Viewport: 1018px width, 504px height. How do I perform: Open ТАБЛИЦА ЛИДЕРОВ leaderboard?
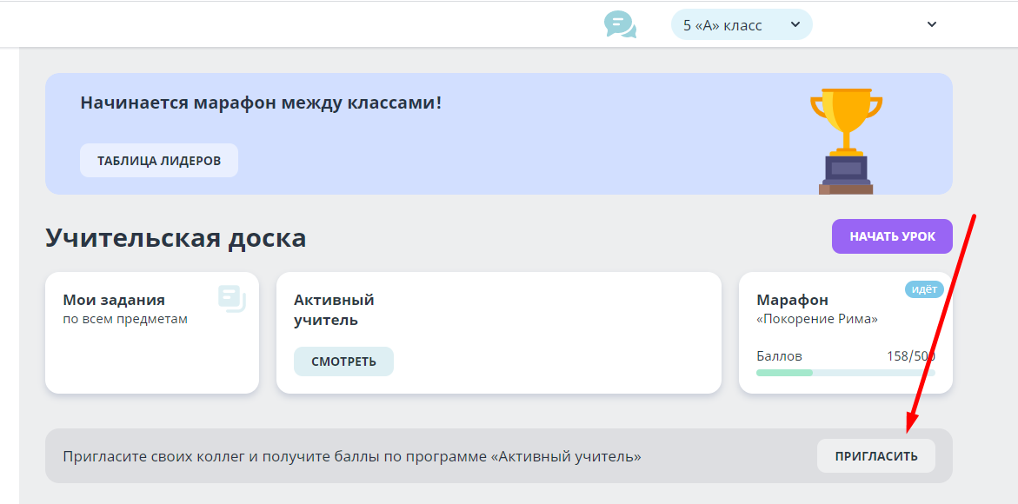(x=159, y=160)
